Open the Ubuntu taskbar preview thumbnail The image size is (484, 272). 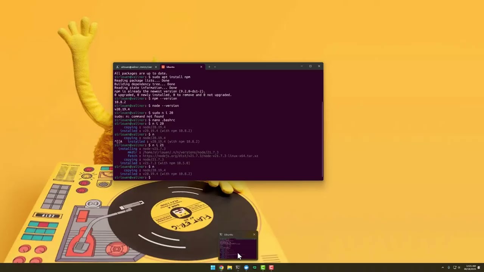(238, 249)
